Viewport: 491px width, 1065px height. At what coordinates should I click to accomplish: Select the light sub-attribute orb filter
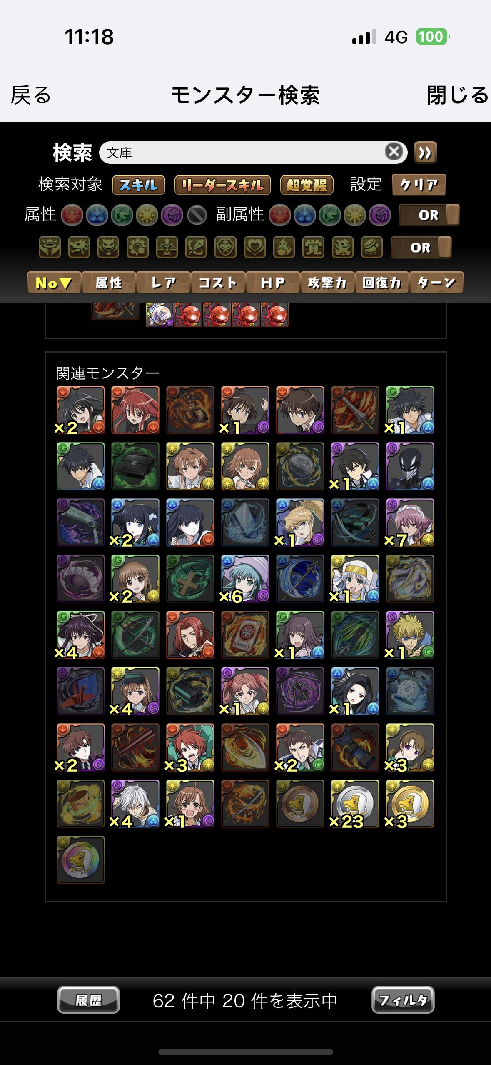coord(355,215)
